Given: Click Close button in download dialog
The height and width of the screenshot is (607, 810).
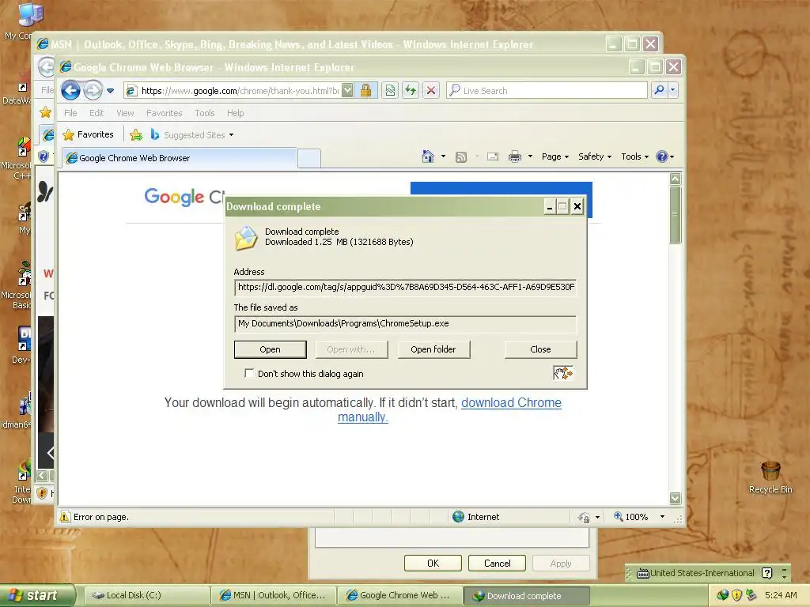Looking at the screenshot, I should click(540, 349).
